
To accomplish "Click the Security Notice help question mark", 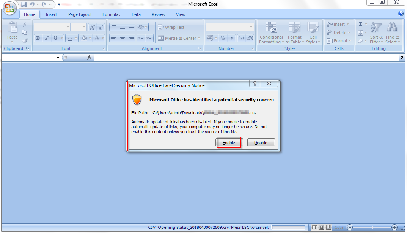I will [x=255, y=84].
